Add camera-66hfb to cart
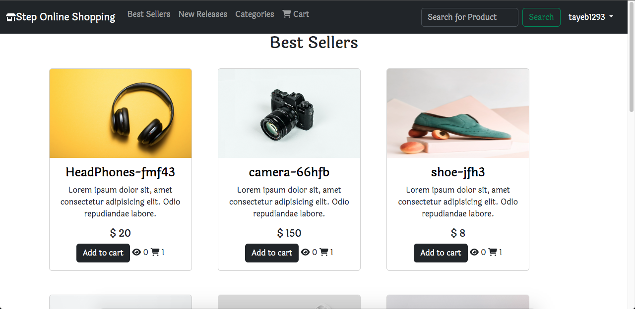 coord(272,253)
